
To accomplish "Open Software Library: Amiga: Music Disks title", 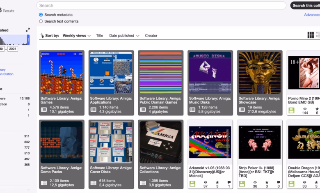I will (x=210, y=100).
